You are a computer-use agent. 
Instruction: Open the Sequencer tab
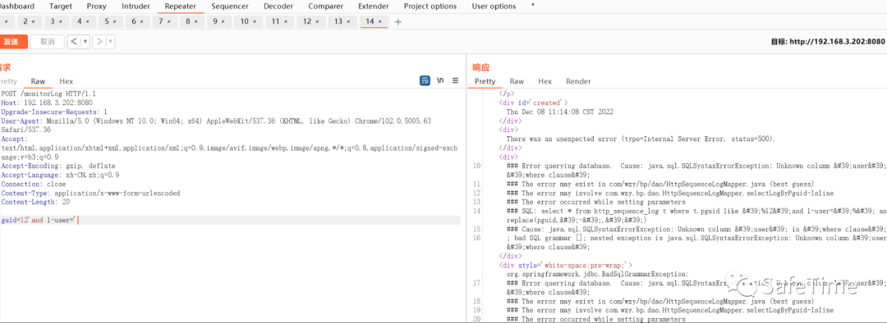(x=230, y=7)
